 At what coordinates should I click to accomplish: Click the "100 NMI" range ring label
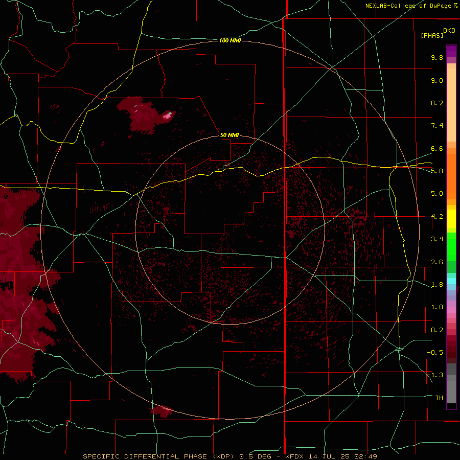pos(230,40)
